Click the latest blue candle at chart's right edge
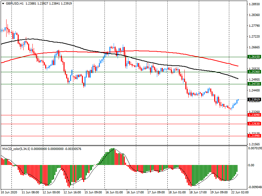This screenshot has height=196, width=262. [238, 100]
